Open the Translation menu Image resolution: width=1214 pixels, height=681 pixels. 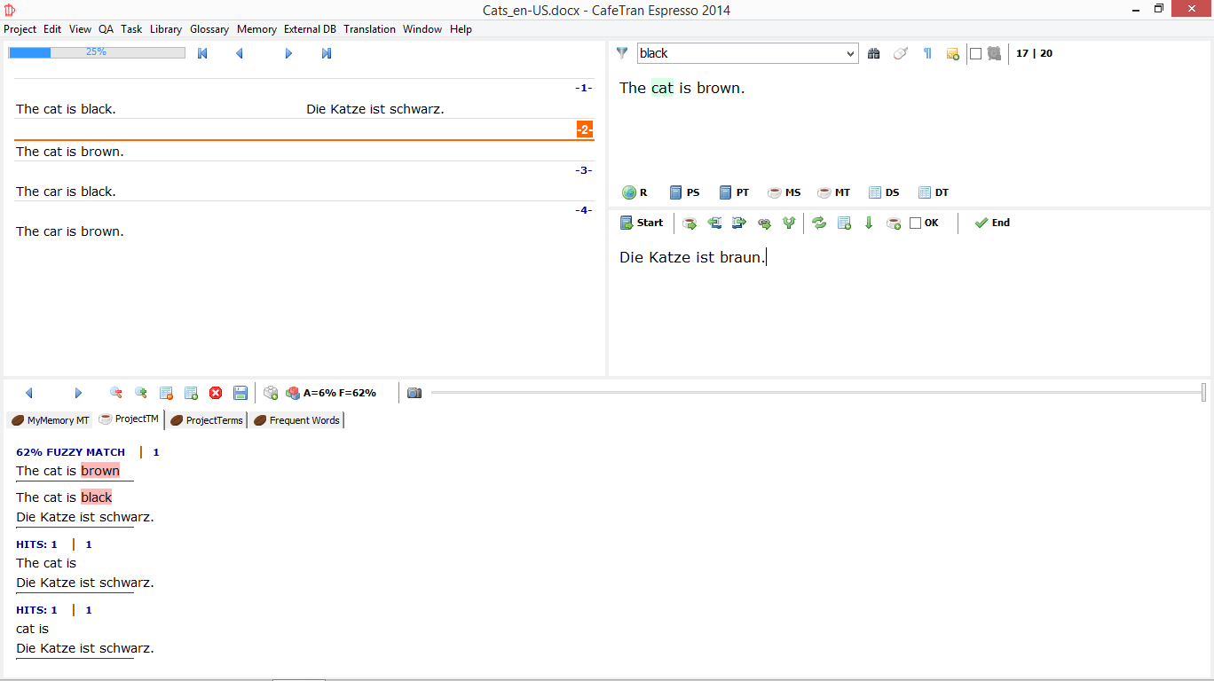pos(369,29)
